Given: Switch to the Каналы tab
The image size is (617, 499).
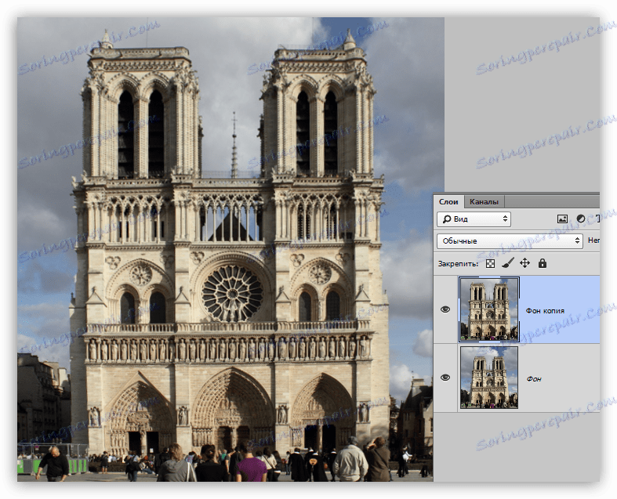Looking at the screenshot, I should pyautogui.click(x=484, y=202).
